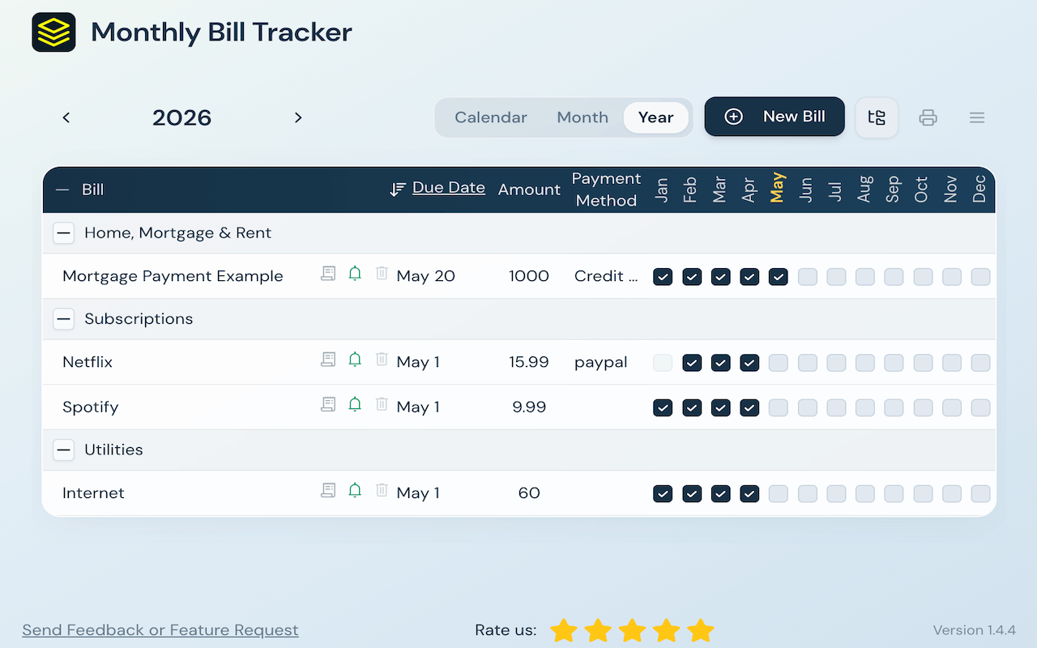Check Internet May checkbox
The image size is (1037, 648).
tap(779, 494)
